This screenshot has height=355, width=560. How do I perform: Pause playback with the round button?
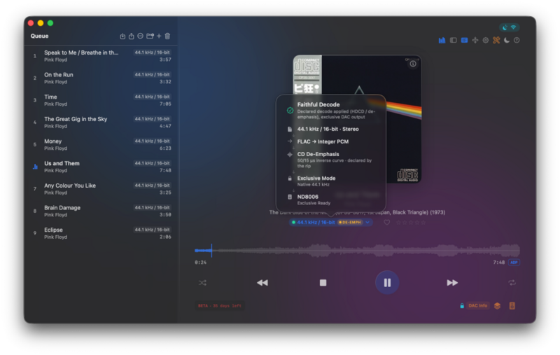[387, 283]
